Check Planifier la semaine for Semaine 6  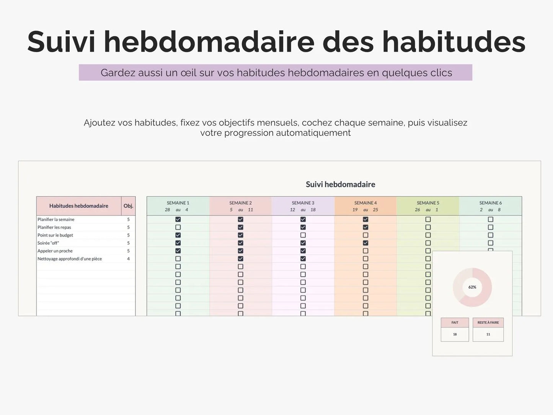pyautogui.click(x=491, y=219)
